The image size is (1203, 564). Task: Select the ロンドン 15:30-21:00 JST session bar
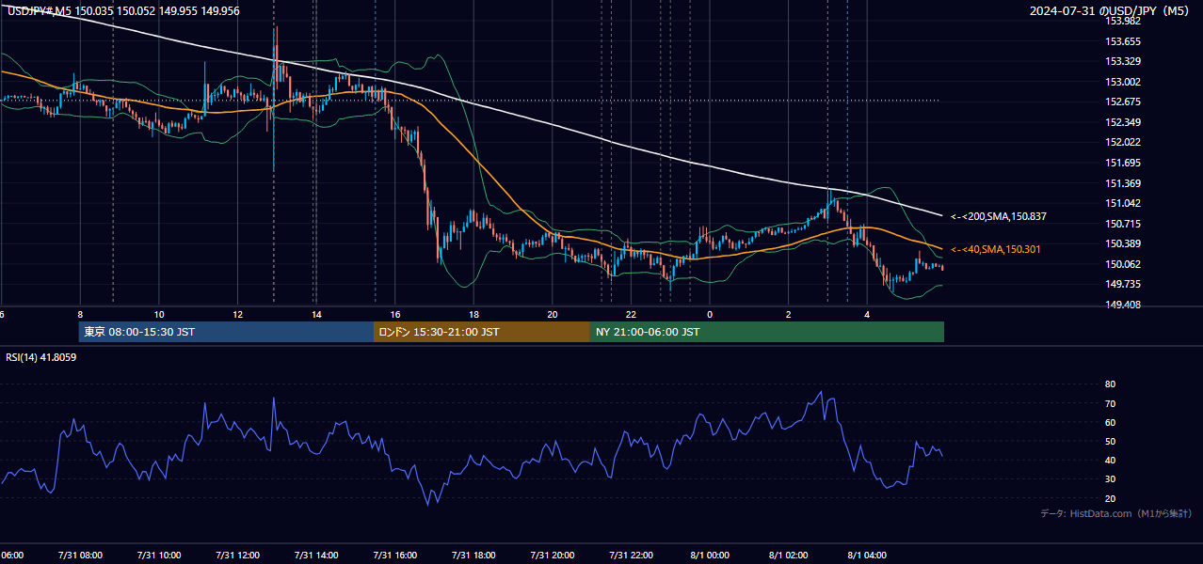pos(482,332)
